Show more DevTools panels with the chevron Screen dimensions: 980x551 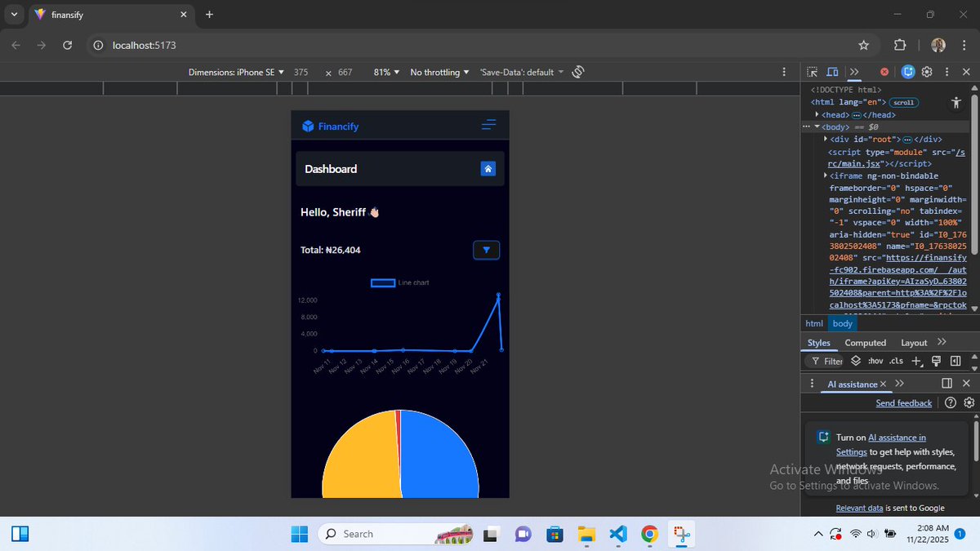click(853, 72)
